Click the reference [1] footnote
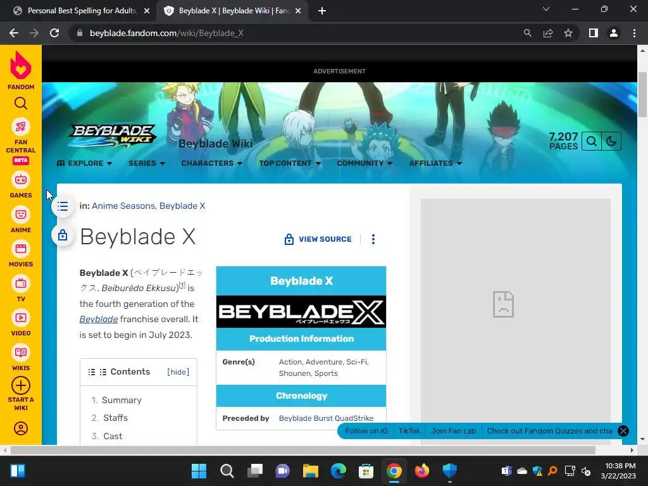648x486 pixels. coord(182,285)
